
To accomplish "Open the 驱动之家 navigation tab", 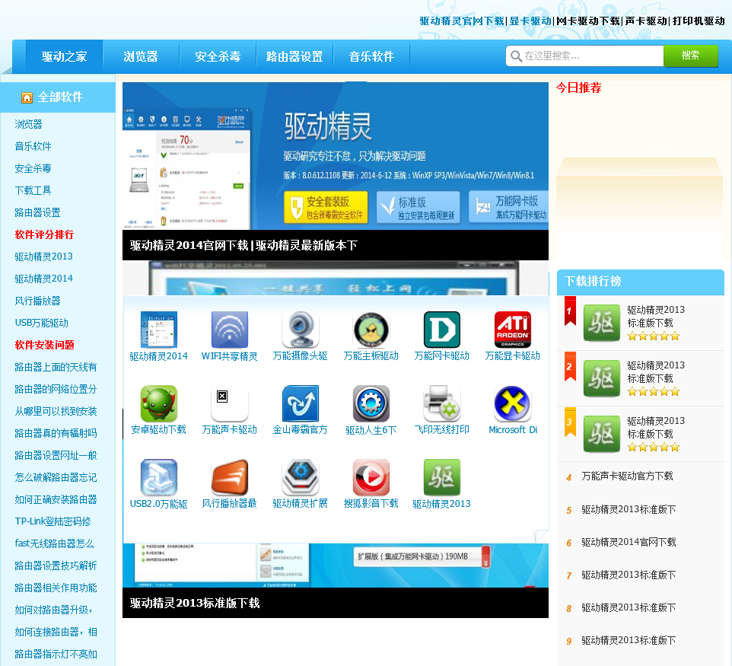I will pos(65,56).
